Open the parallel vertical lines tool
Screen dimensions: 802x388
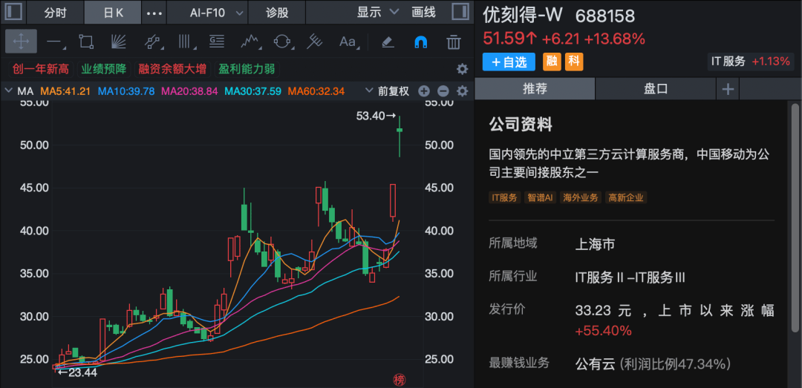coord(183,42)
